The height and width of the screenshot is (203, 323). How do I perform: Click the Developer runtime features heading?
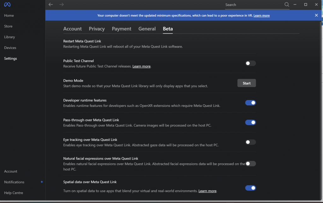[x=85, y=100]
